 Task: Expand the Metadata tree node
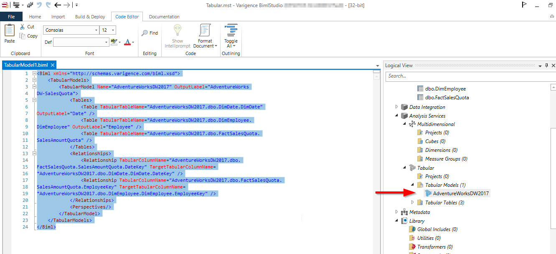(x=397, y=212)
